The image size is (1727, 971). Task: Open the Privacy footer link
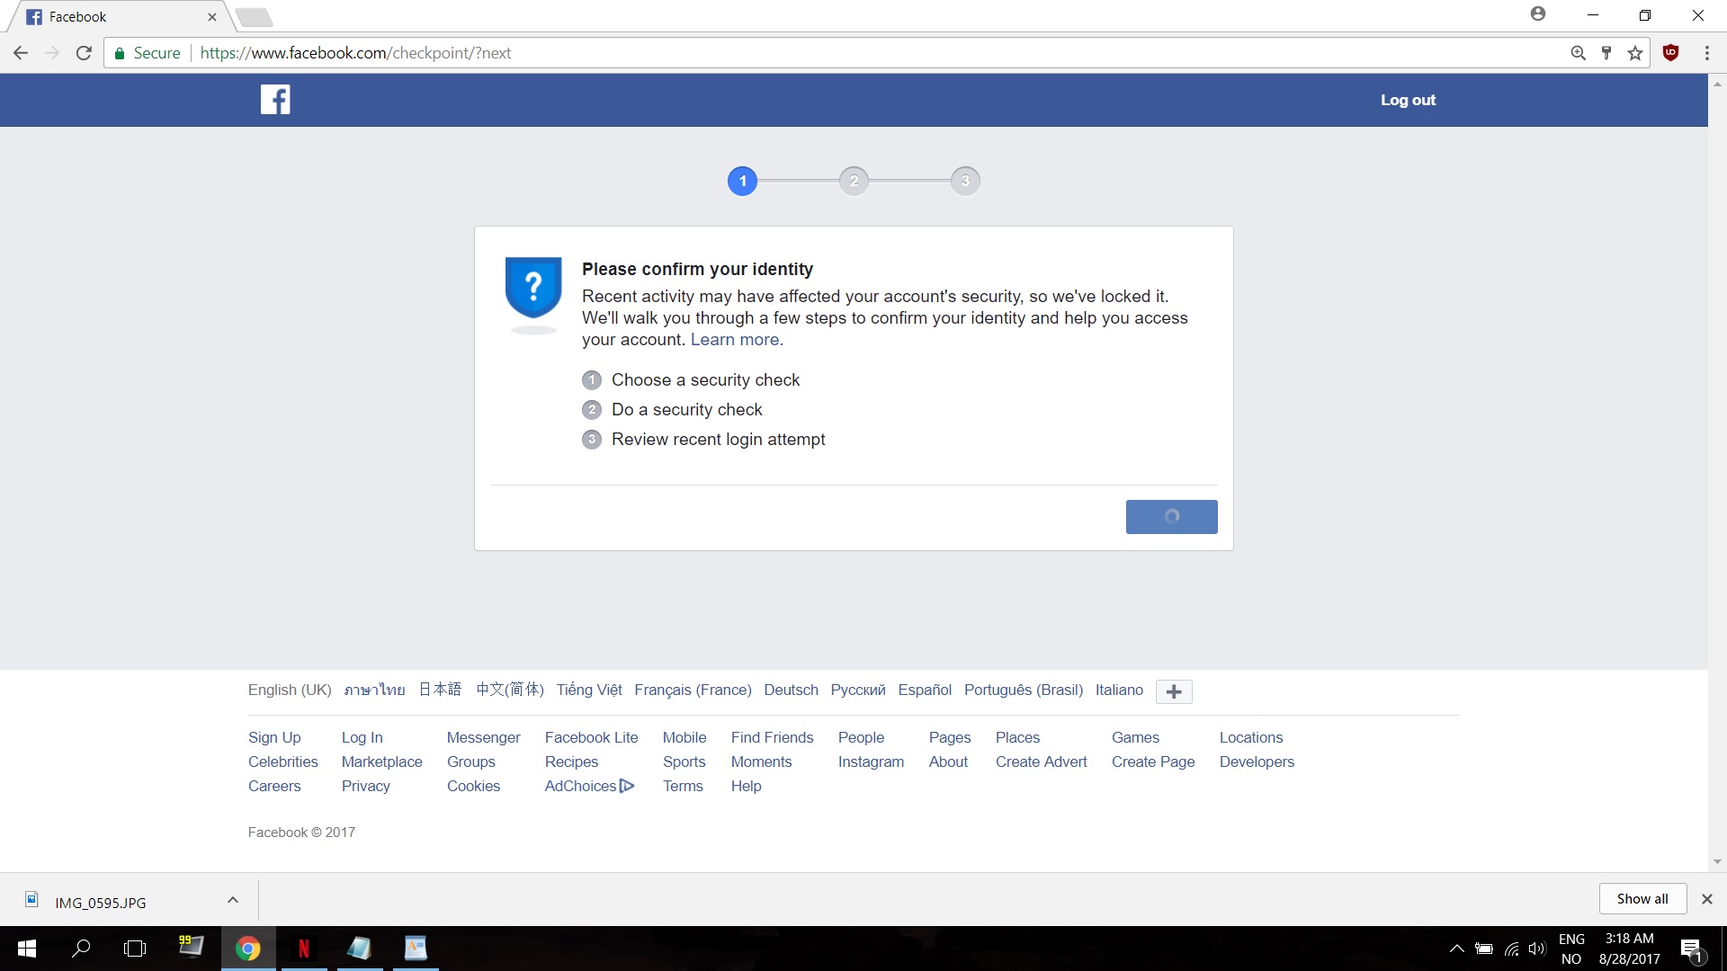click(x=365, y=786)
